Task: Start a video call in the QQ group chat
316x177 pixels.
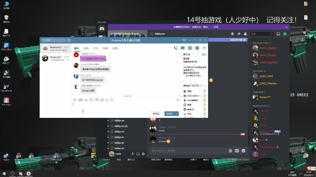Action: point(183,48)
